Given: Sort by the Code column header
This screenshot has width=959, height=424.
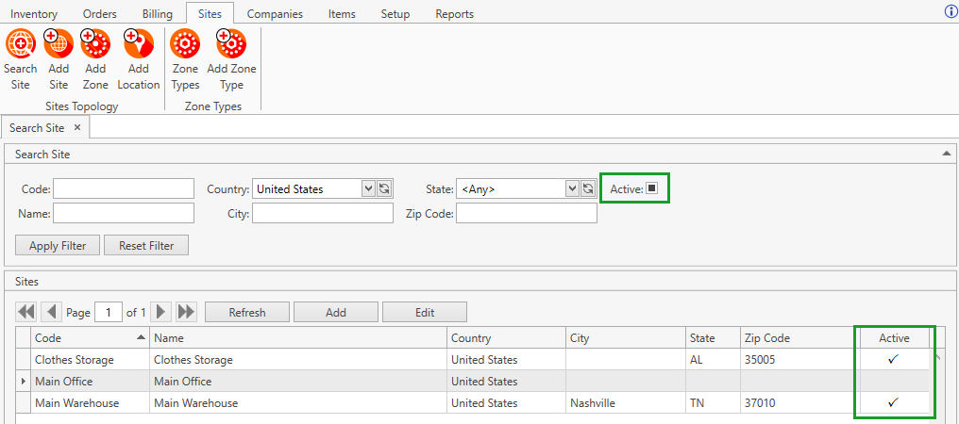Looking at the screenshot, I should [90, 338].
